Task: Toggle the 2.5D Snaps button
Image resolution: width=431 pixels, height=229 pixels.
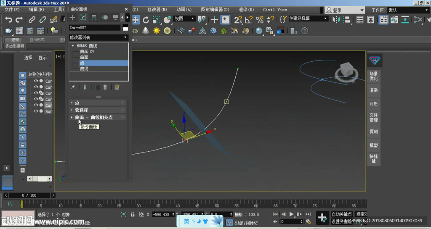Action: point(238,20)
